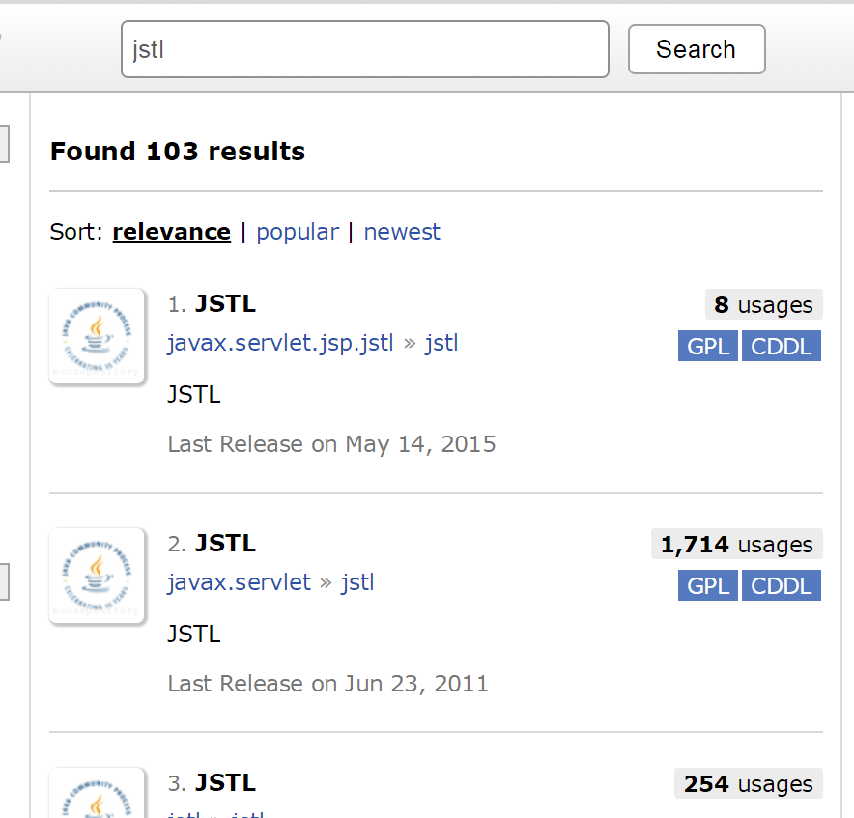Viewport: 854px width, 818px height.
Task: Sort results by popular
Action: coord(298,232)
